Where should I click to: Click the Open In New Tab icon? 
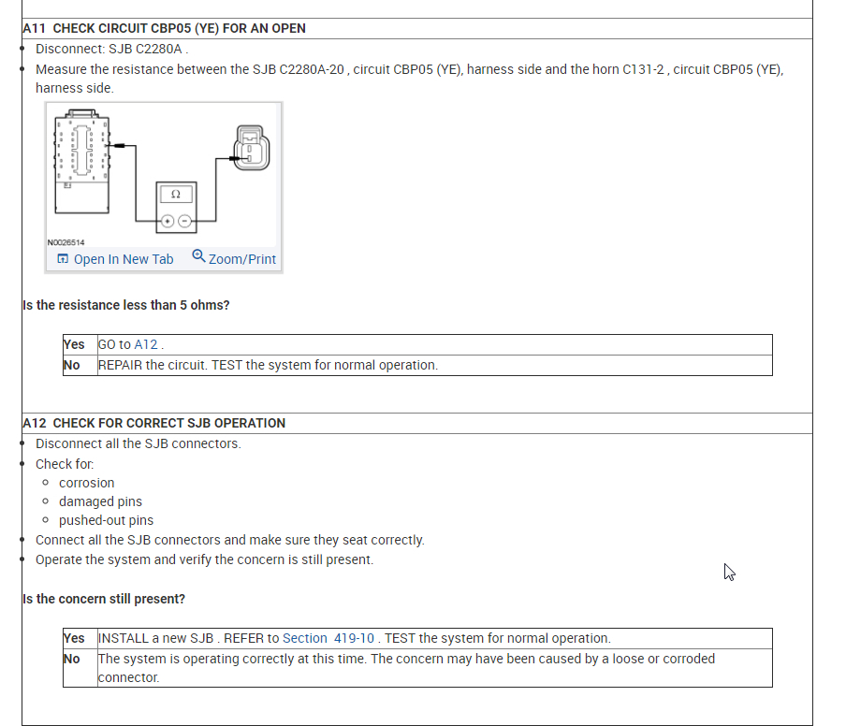(63, 259)
